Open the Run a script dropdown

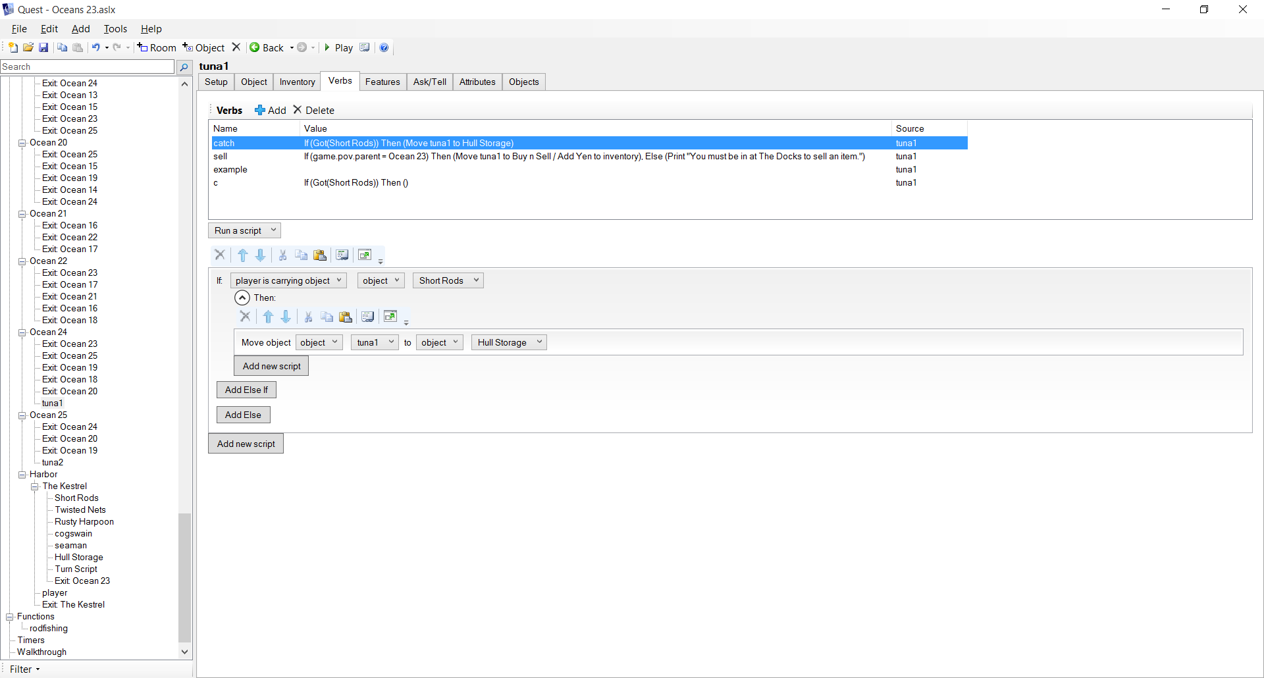pyautogui.click(x=244, y=230)
